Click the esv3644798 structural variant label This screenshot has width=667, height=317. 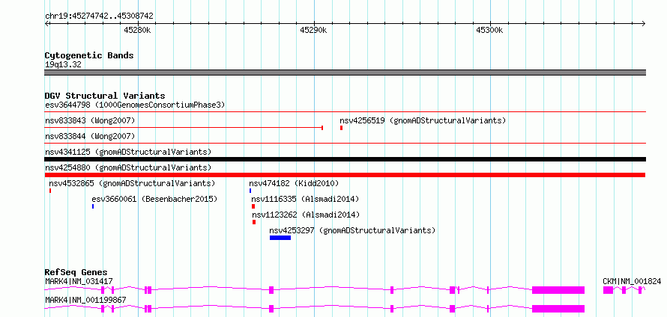click(135, 105)
